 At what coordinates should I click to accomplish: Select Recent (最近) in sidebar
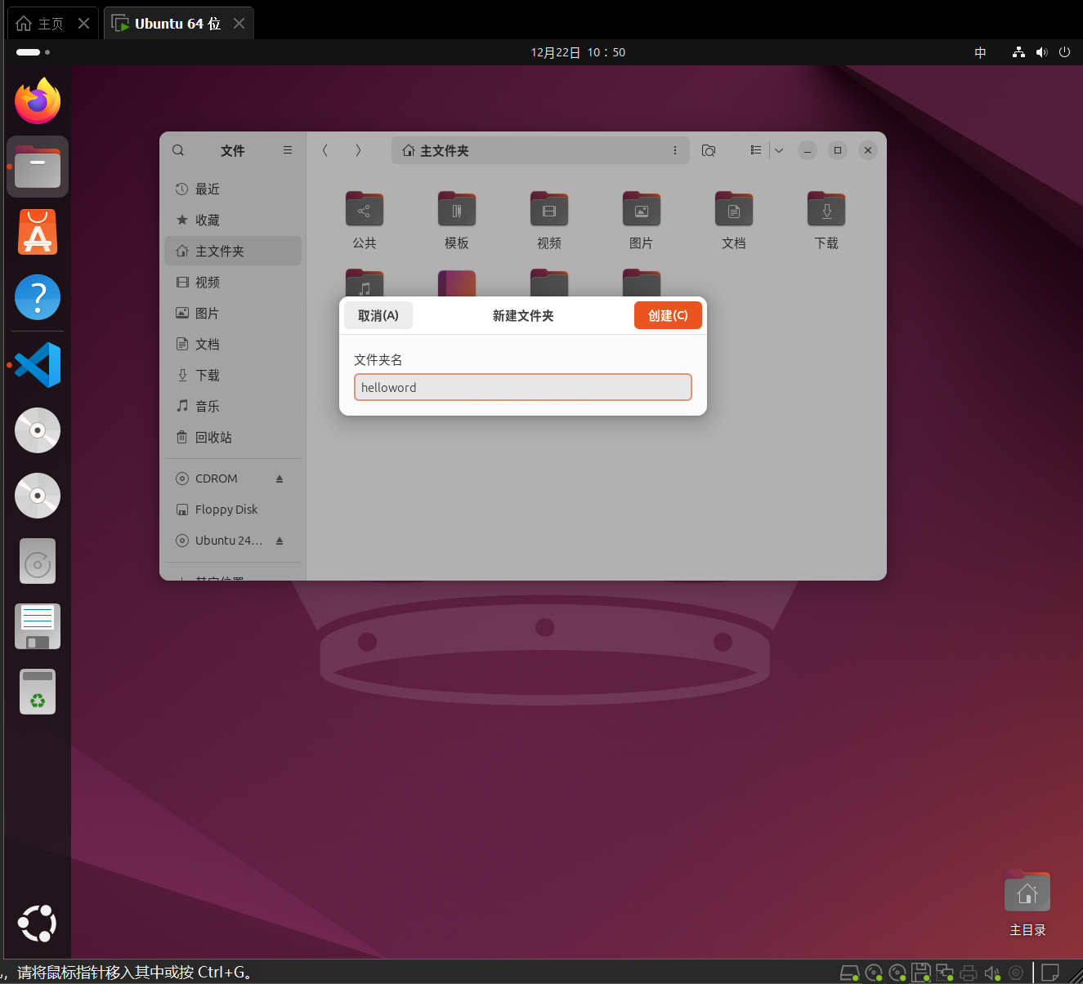[x=233, y=189]
